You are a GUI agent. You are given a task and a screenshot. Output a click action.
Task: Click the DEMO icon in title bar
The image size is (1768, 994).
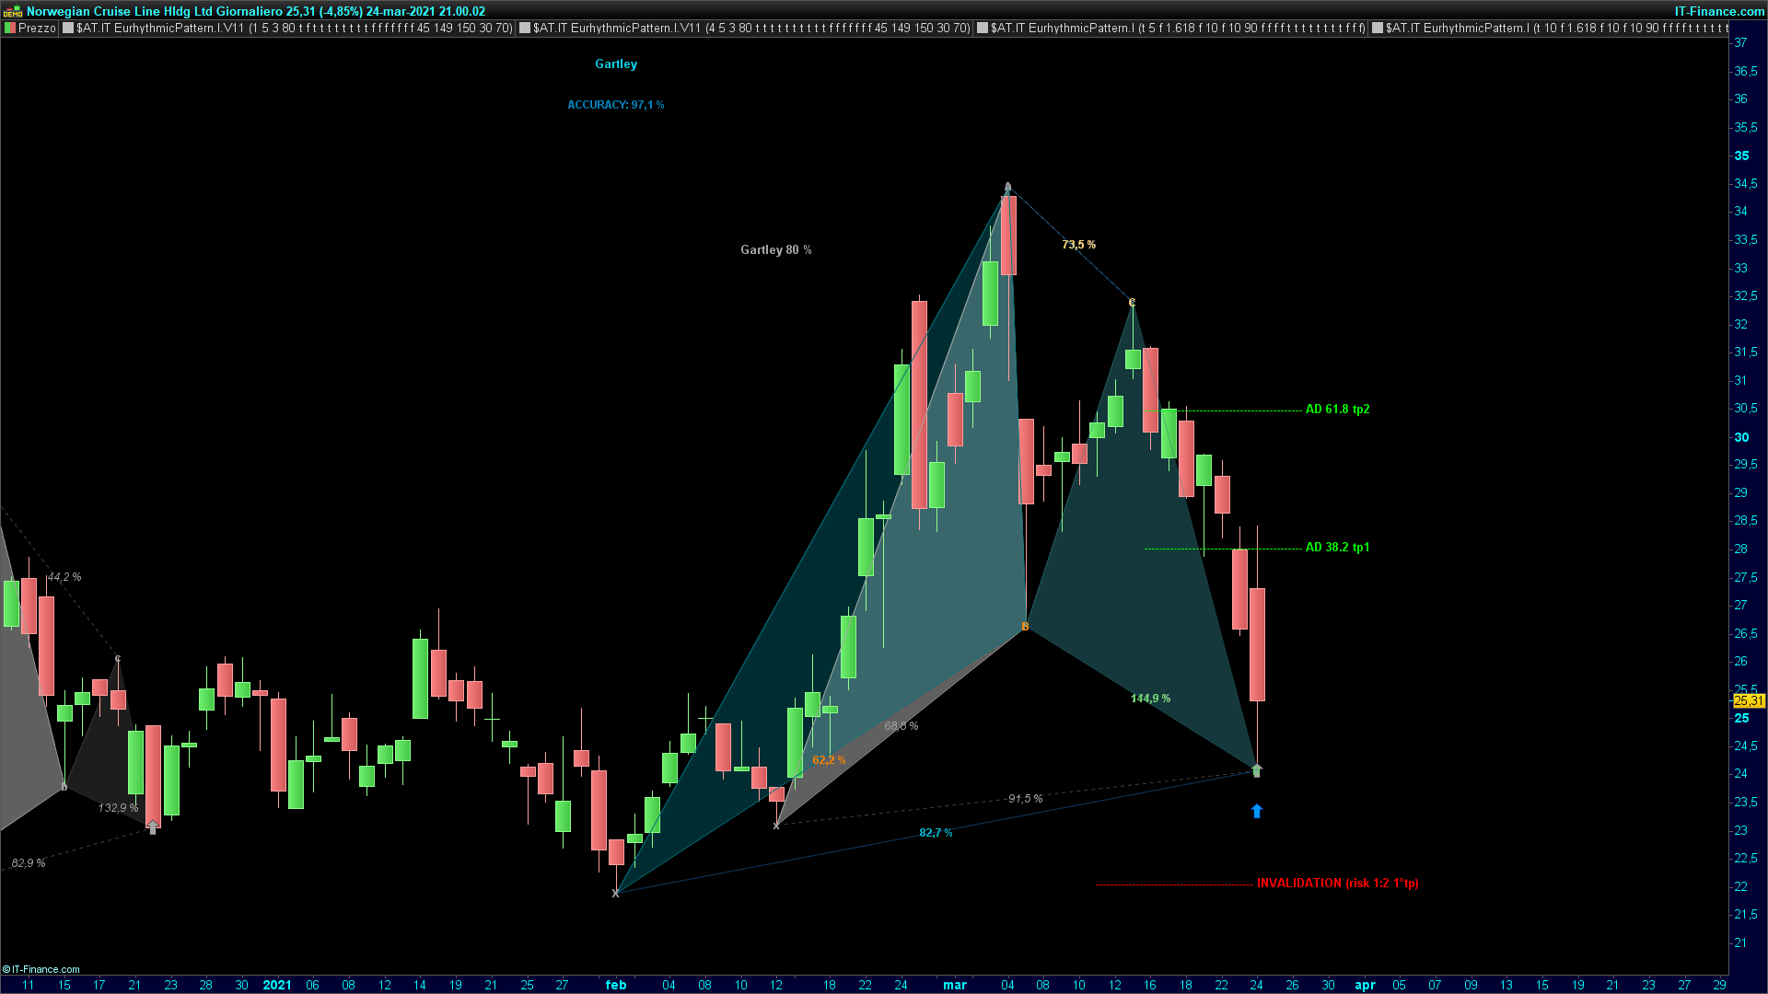[12, 11]
